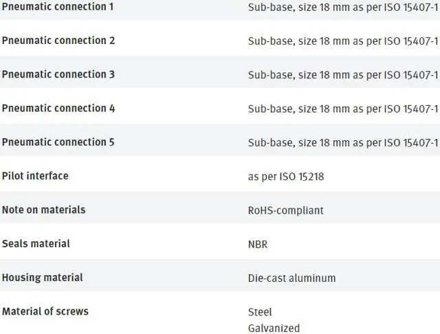Select the Die-cast aluminum value

[291, 278]
